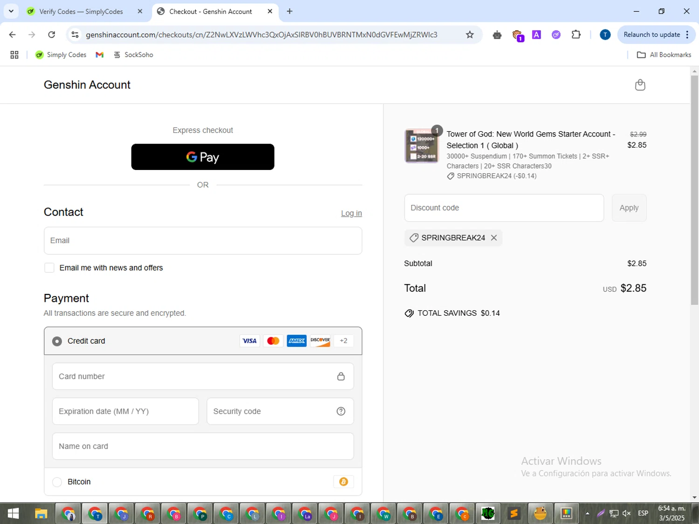Open the apps grid in bookmarks bar
Screen dimensions: 699x524
[14, 55]
